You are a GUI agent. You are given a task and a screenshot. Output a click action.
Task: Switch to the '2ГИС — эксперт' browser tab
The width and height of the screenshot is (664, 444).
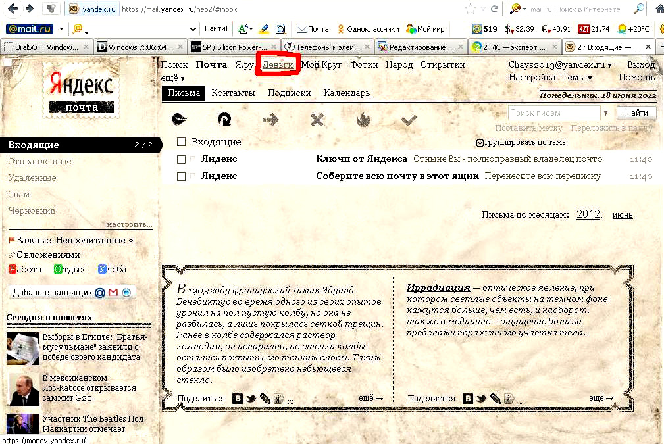515,47
